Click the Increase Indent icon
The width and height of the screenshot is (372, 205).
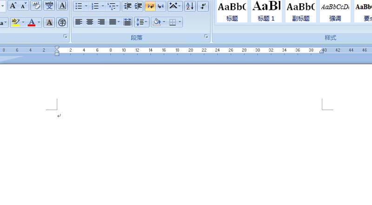pyautogui.click(x=138, y=6)
